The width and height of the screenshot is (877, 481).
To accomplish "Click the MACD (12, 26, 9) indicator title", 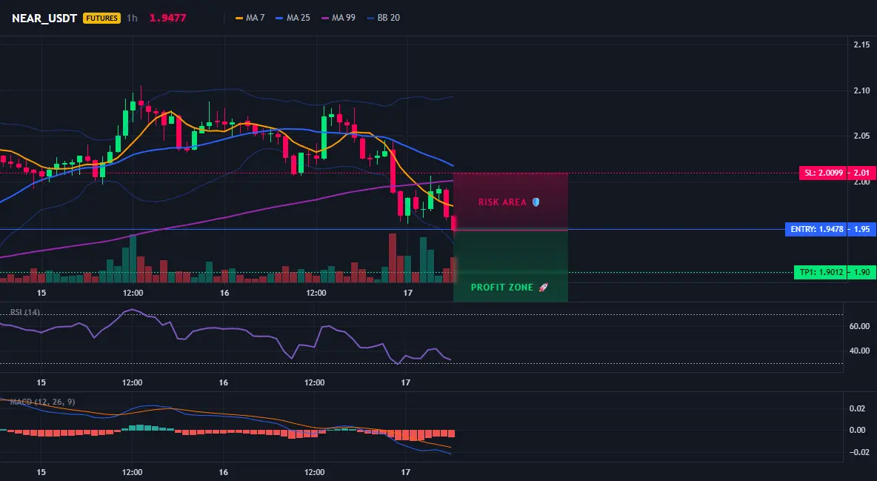I will coord(42,402).
